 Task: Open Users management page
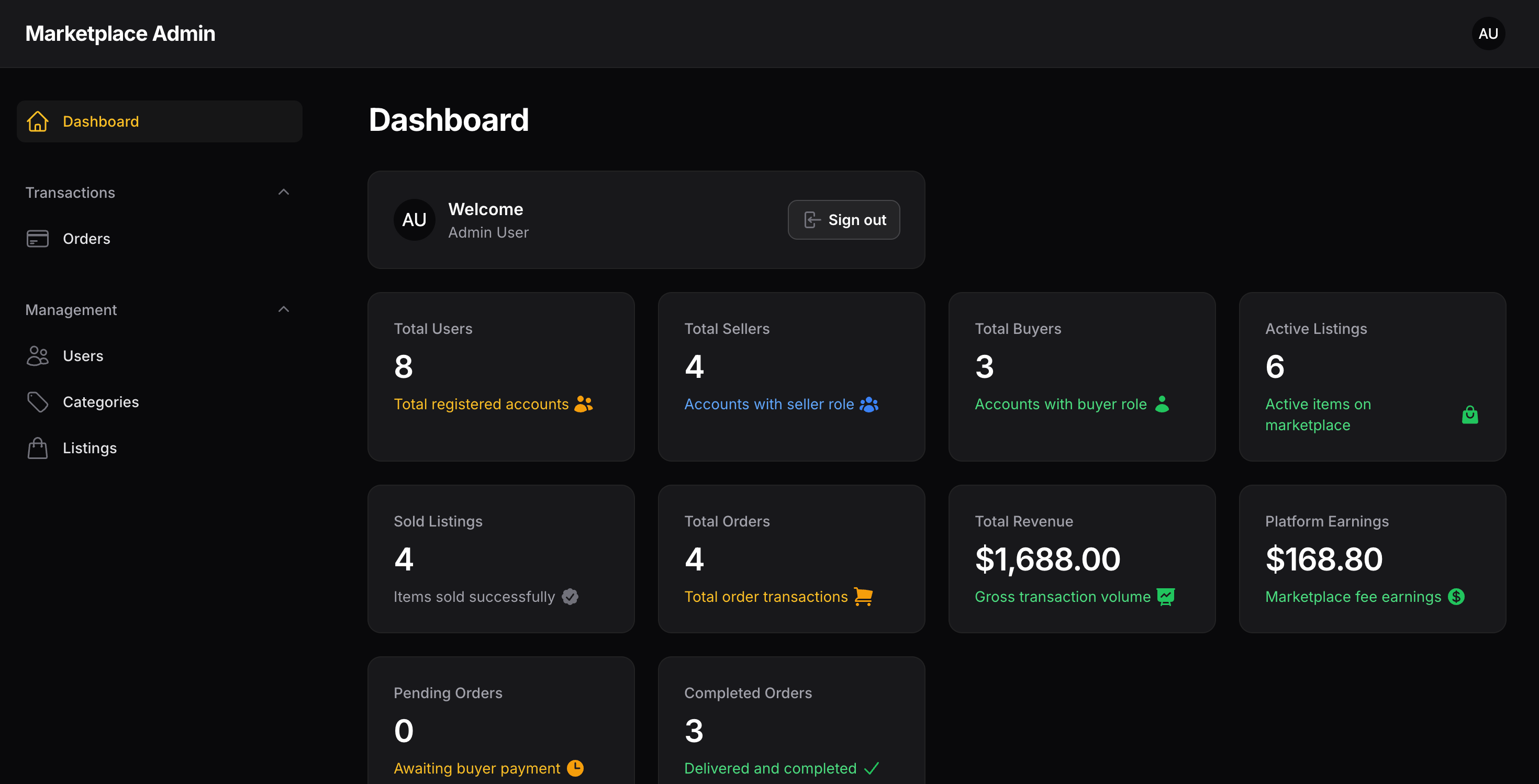(160, 356)
